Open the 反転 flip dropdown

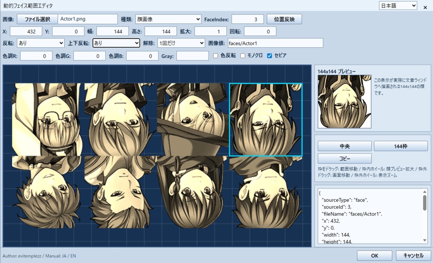[41, 43]
